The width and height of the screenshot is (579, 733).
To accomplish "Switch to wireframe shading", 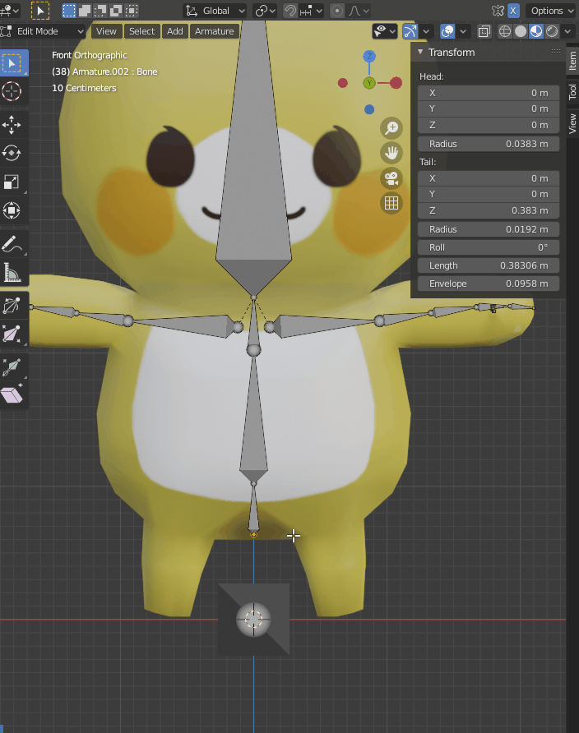I will point(505,31).
